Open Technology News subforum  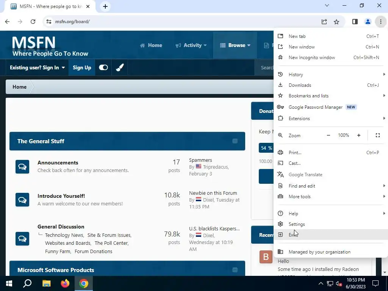pyautogui.click(x=64, y=235)
